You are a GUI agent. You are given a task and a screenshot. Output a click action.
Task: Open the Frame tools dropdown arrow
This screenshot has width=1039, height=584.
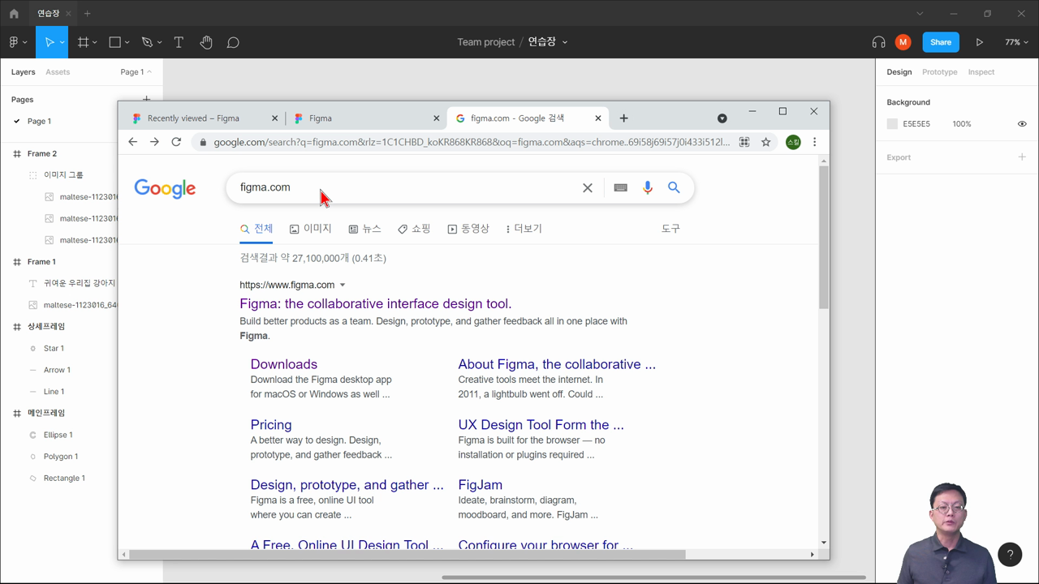95,42
